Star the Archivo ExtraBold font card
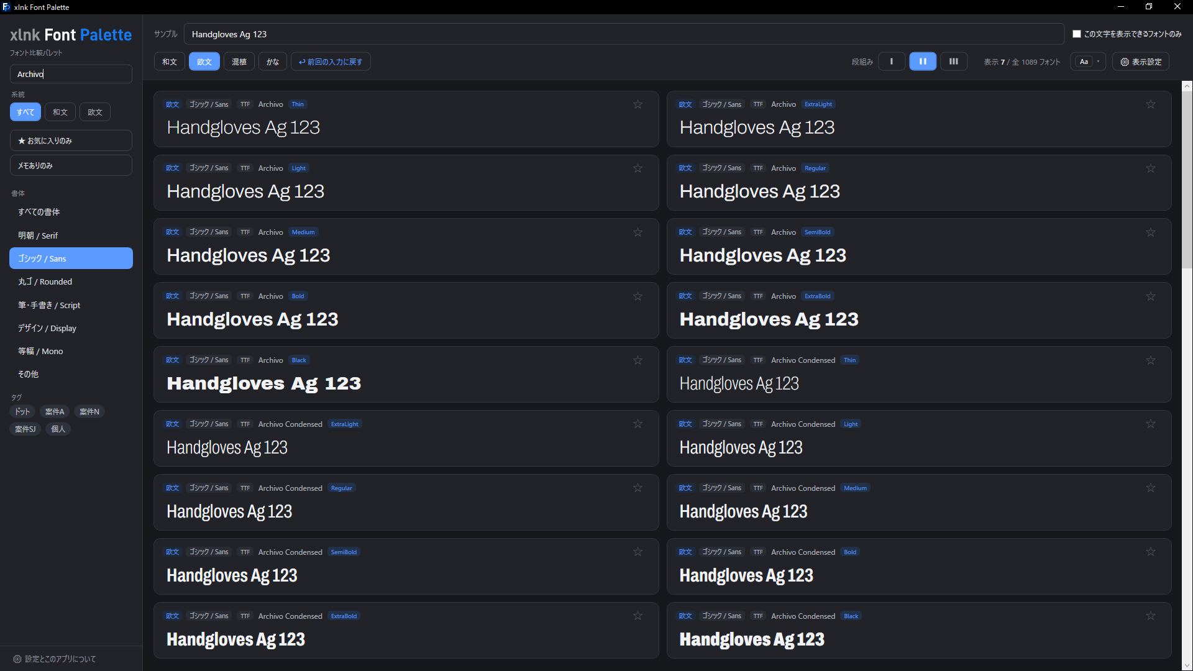 click(1151, 296)
